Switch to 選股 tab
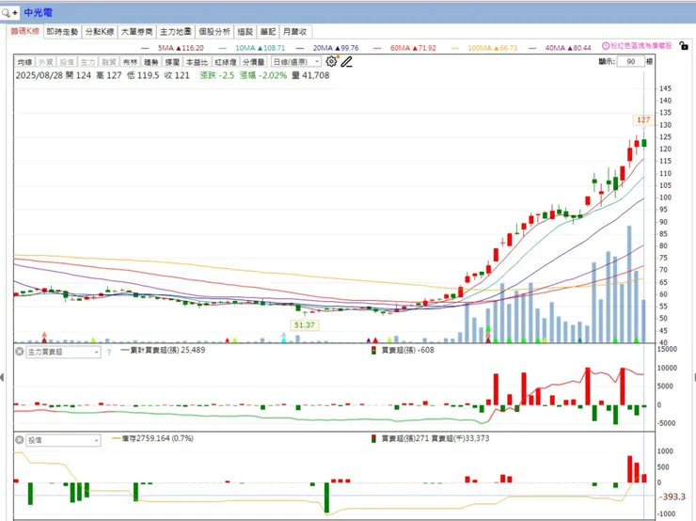This screenshot has height=521, width=696. coord(245,32)
